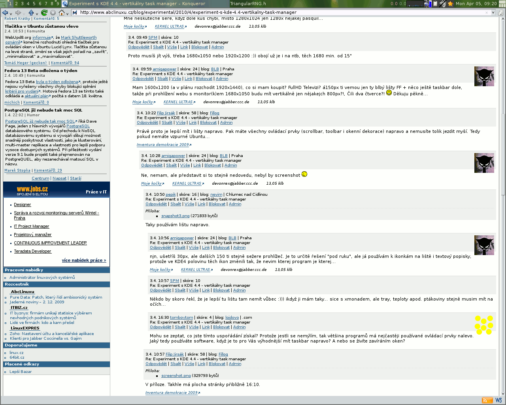Open the Home page icon
The image size is (506, 405).
point(62,13)
